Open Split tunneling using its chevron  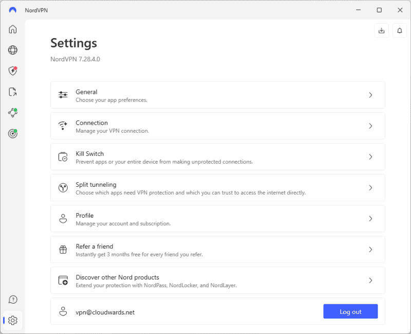(x=370, y=188)
